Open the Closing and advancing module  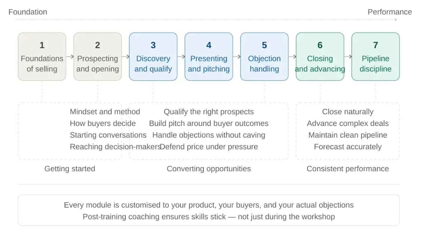pos(320,56)
